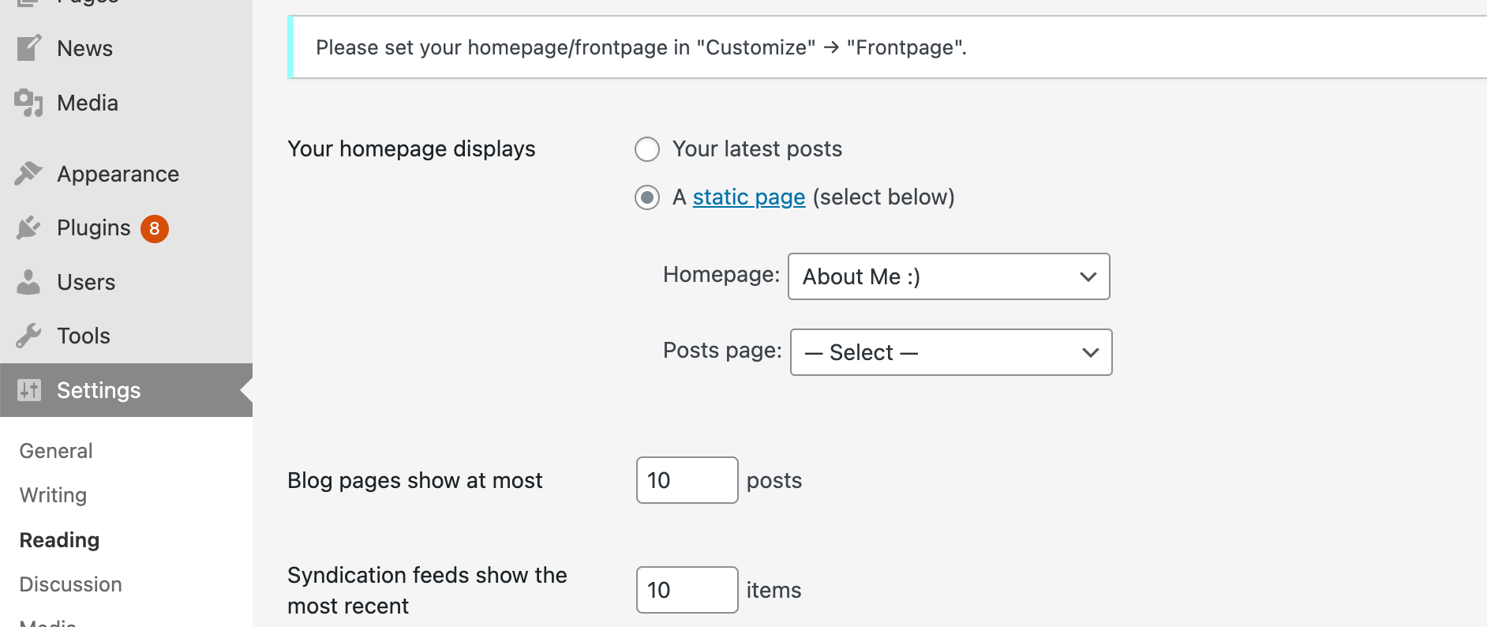Select the 'A static page' radio button
This screenshot has width=1487, height=627.
(x=647, y=197)
